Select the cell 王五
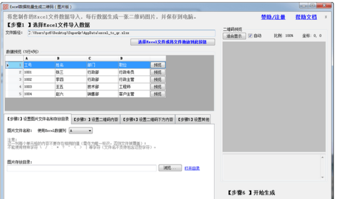The height and width of the screenshot is (199, 337). [71, 87]
